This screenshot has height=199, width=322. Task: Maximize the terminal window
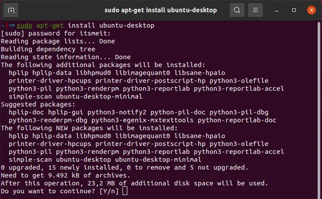294,10
